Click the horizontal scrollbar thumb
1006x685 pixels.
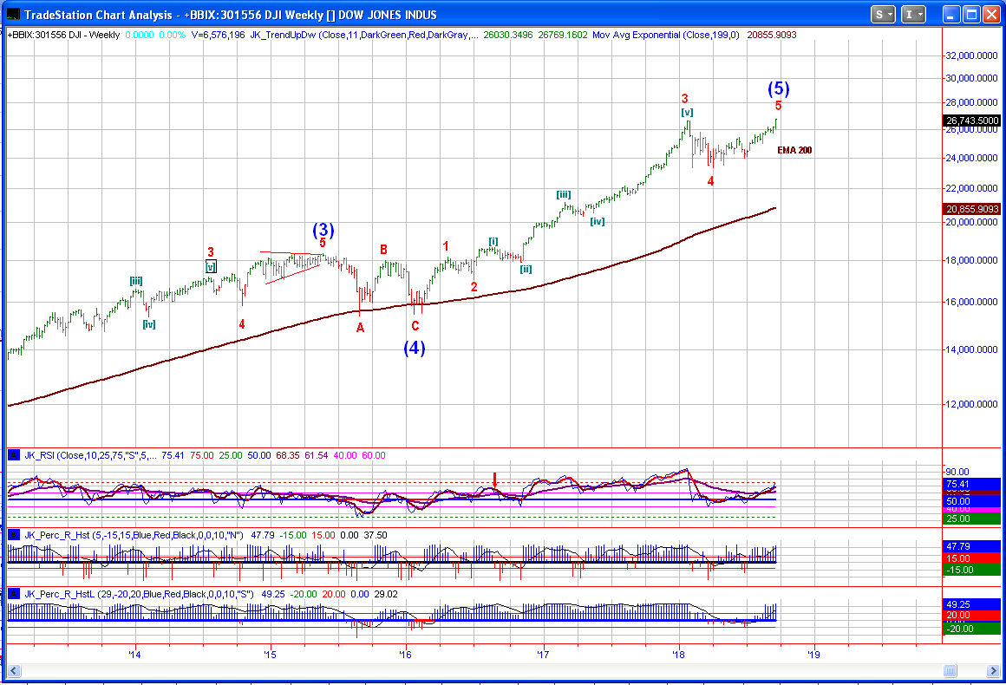pos(950,671)
